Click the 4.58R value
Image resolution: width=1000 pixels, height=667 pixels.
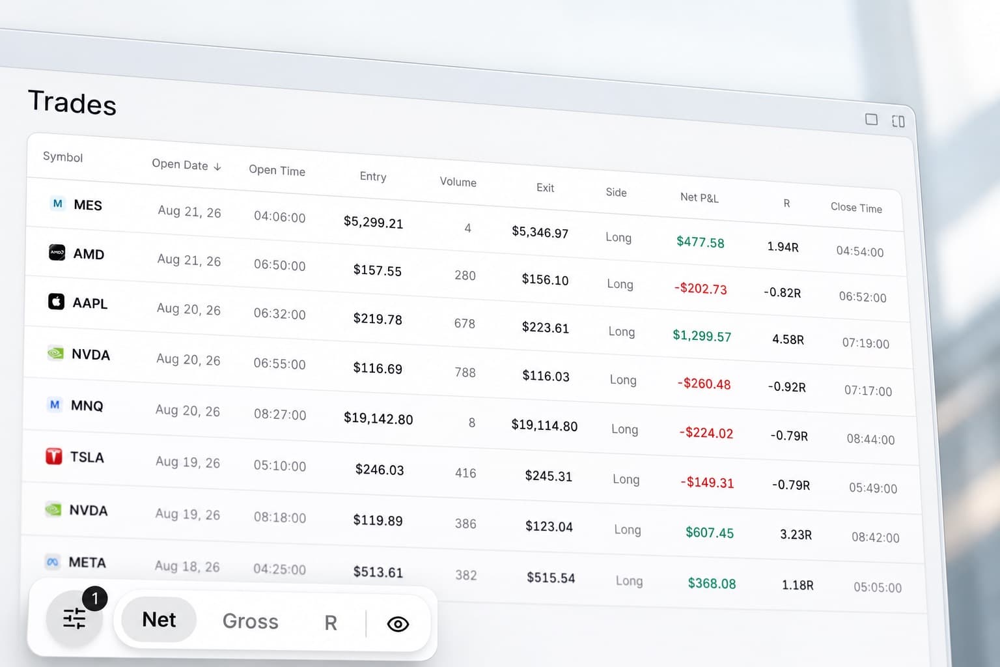[788, 339]
